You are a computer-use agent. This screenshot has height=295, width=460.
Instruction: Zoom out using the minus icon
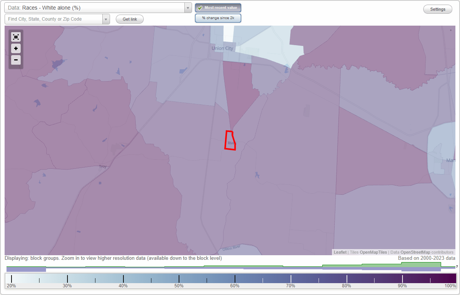tap(16, 60)
